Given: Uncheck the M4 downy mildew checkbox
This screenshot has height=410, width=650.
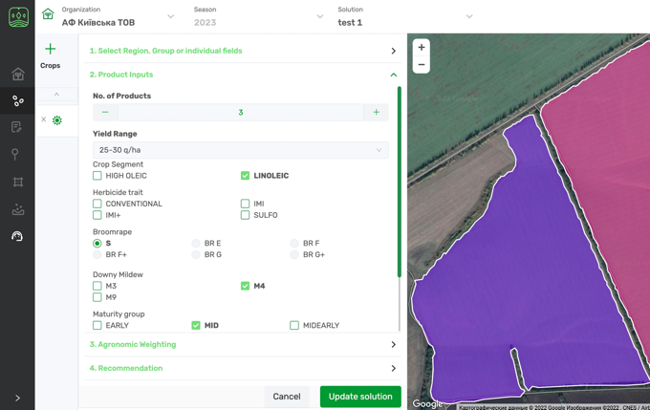Looking at the screenshot, I should coord(246,286).
